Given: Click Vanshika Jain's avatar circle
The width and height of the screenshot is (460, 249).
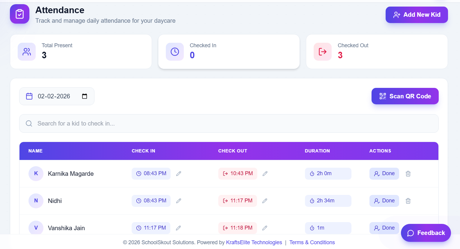Looking at the screenshot, I should tap(36, 228).
